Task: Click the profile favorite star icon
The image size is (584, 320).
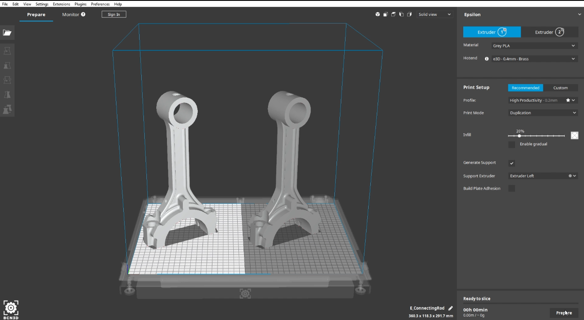Action: (568, 100)
